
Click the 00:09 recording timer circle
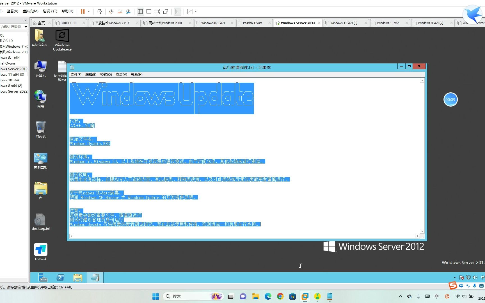pyautogui.click(x=450, y=100)
